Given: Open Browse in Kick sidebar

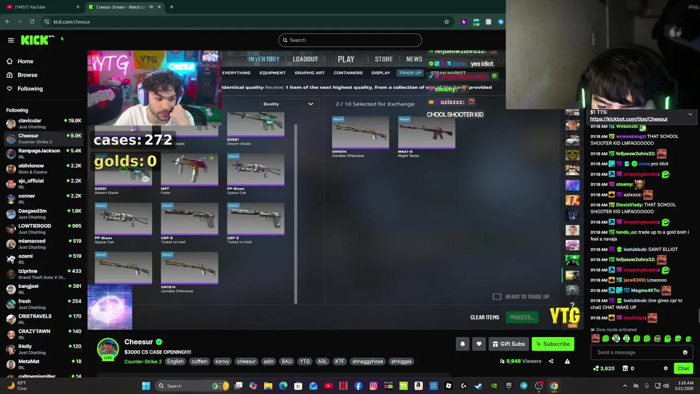Looking at the screenshot, I should tap(27, 75).
